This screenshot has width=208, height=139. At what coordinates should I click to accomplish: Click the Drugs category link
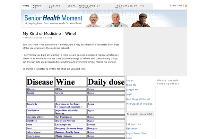(129, 138)
